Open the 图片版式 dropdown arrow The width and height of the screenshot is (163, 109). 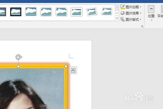140,20
